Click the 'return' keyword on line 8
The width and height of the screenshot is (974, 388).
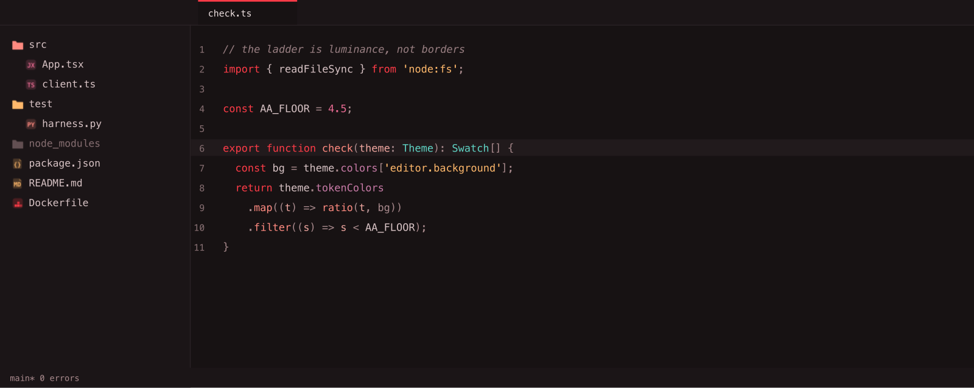(x=254, y=188)
